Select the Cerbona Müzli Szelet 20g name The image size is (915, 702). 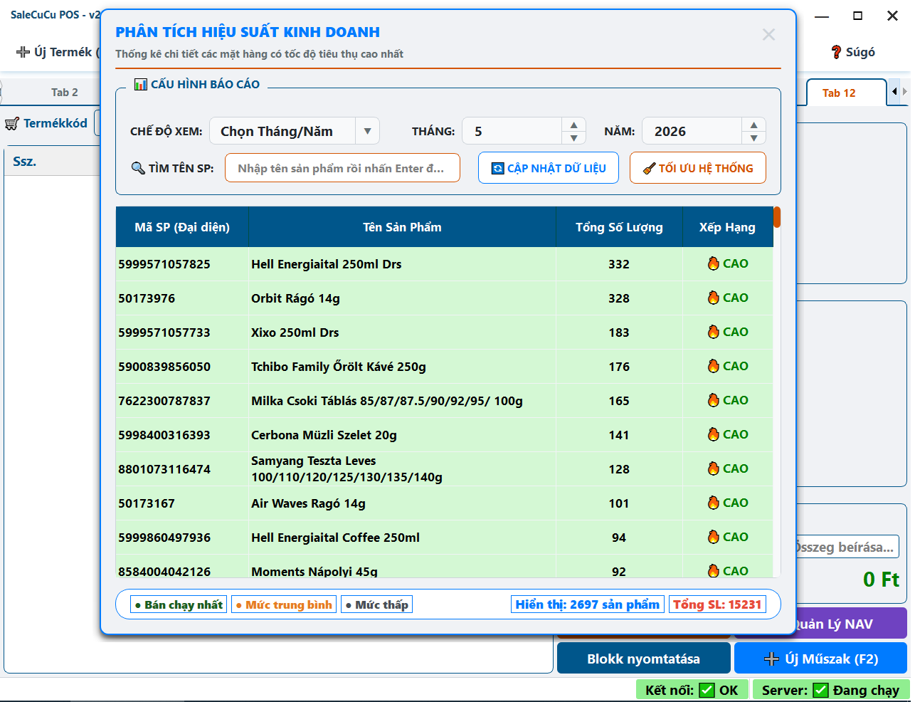pyautogui.click(x=324, y=435)
